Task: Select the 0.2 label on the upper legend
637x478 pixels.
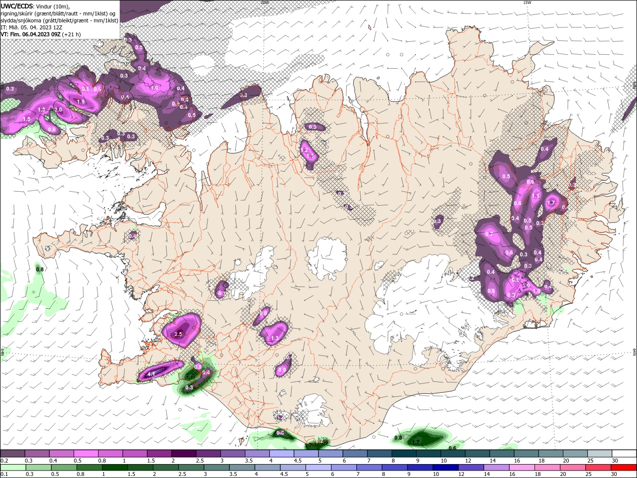Action: [x=3, y=461]
